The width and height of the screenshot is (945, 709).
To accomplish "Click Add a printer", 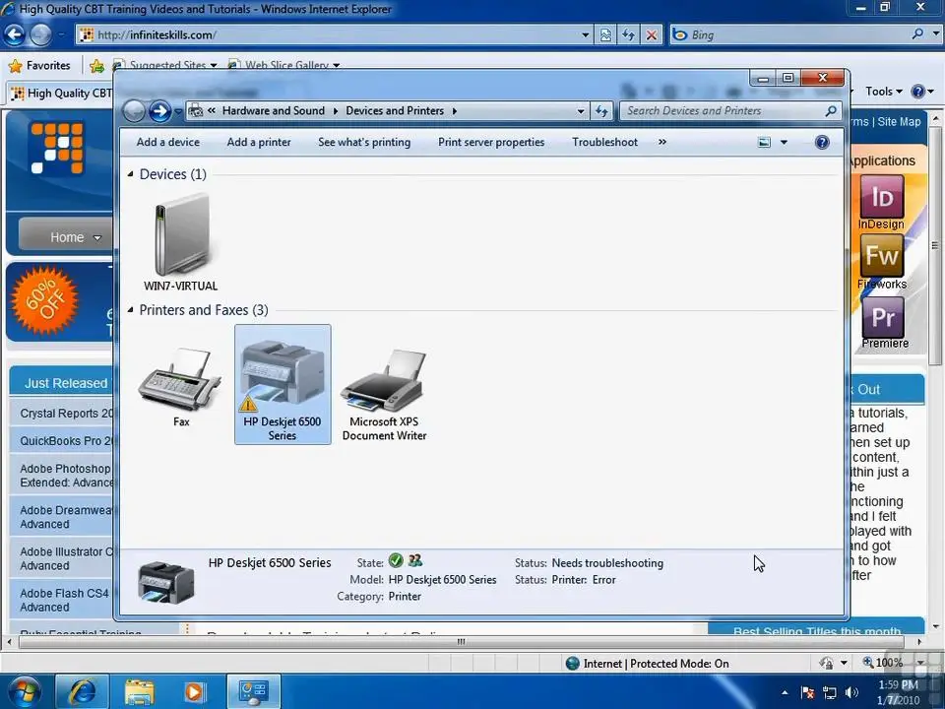I will coord(259,142).
